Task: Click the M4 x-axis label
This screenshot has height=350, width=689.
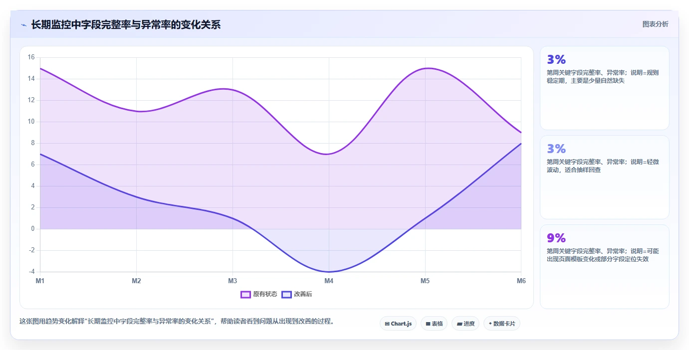Action: 329,281
